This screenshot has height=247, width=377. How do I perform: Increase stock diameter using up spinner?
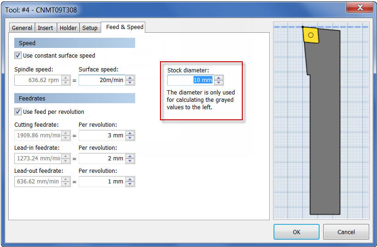[218, 78]
